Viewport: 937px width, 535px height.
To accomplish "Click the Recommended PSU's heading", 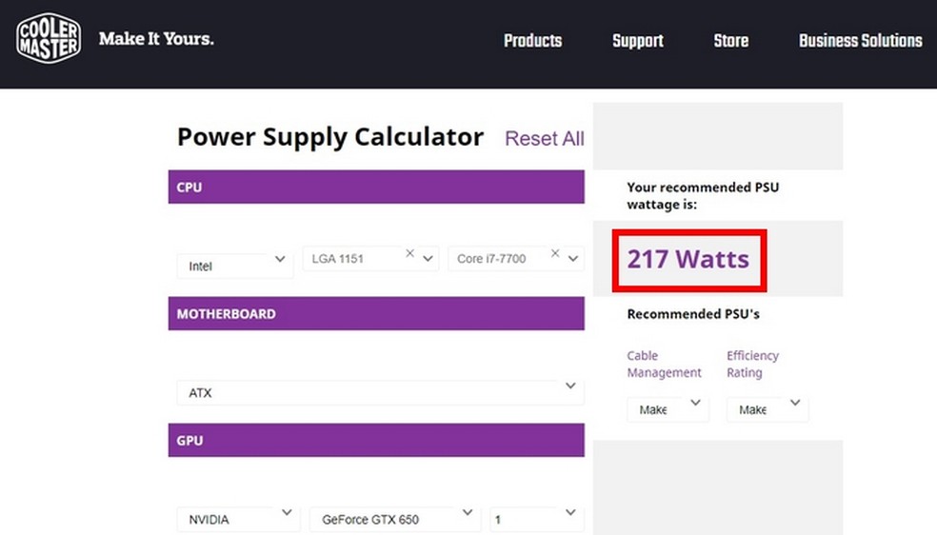I will coord(693,314).
